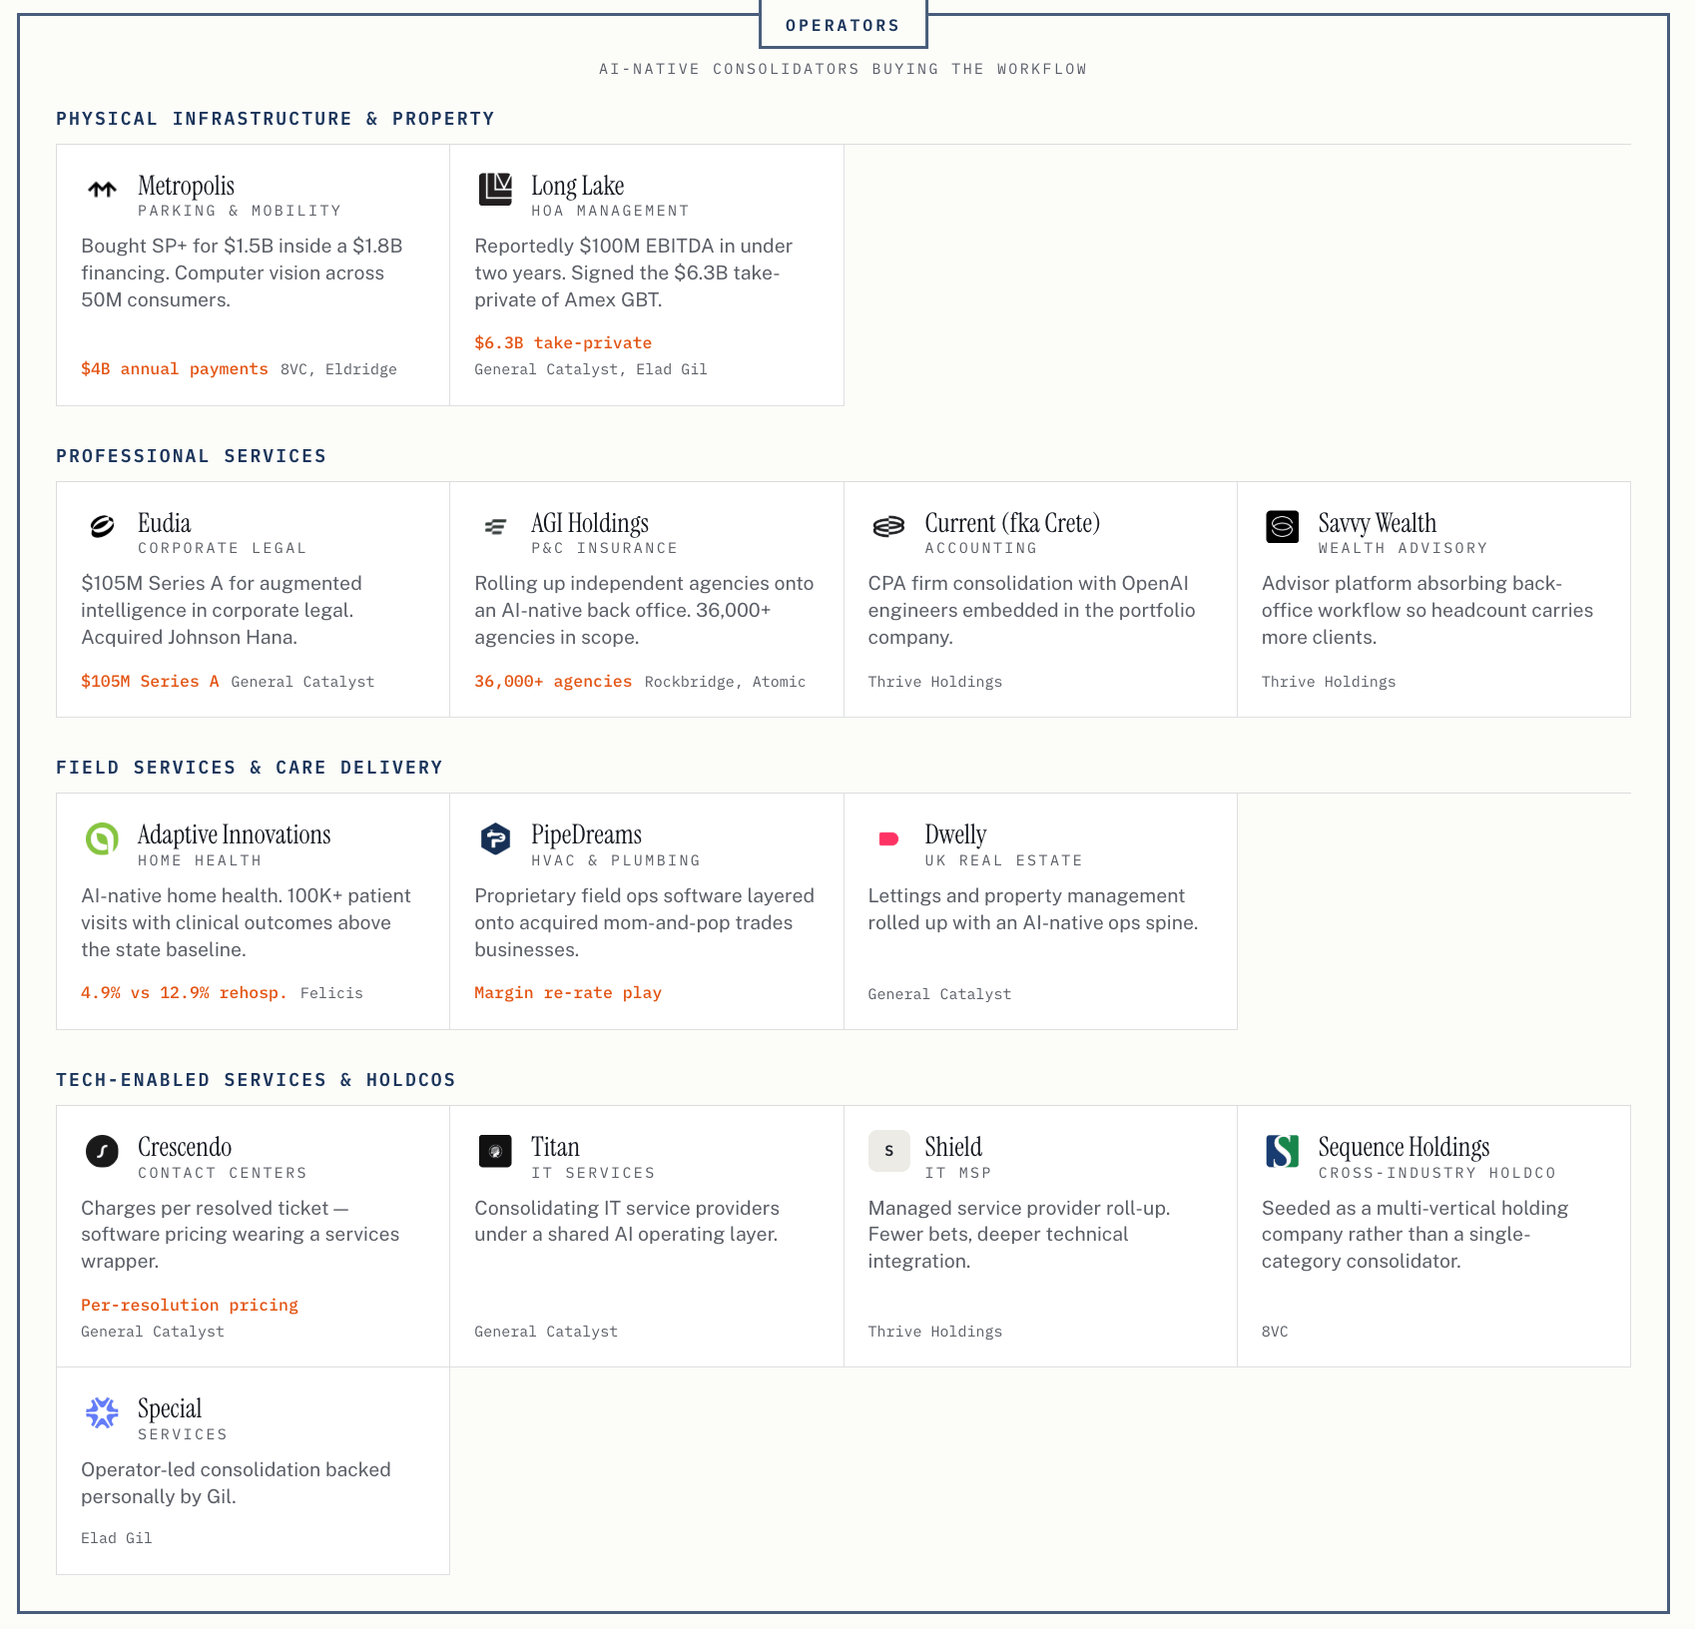
Task: Click the Titan company name
Action: (555, 1147)
